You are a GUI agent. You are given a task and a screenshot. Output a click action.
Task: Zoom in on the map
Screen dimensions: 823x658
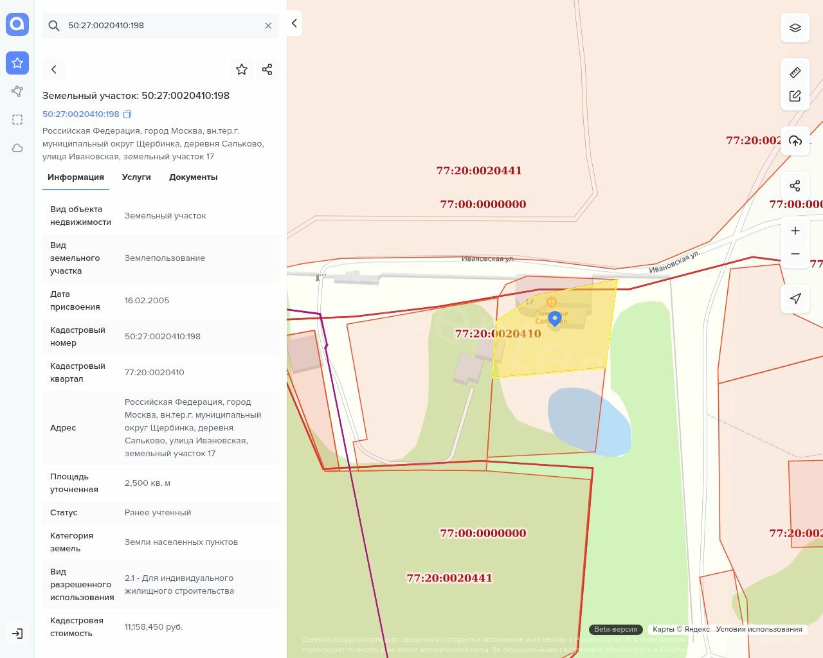pyautogui.click(x=795, y=231)
